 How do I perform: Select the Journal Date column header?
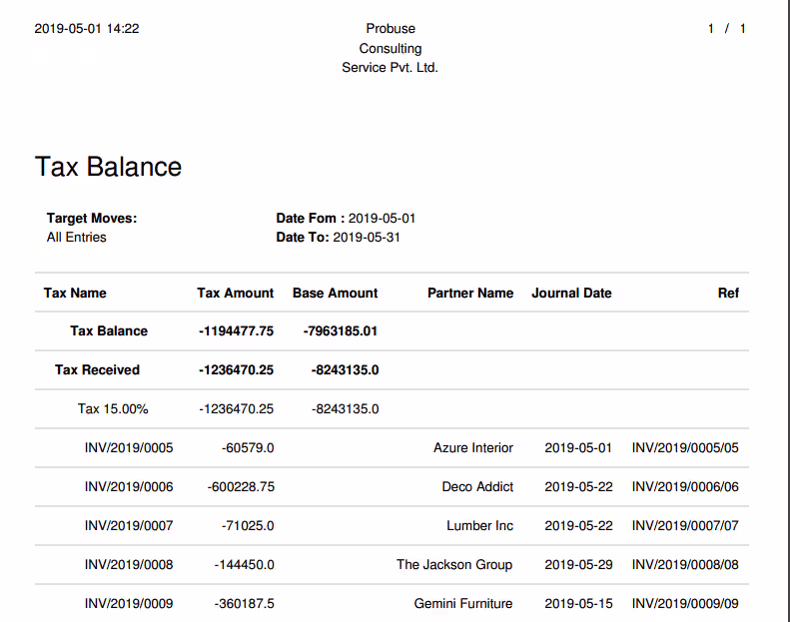pyautogui.click(x=572, y=294)
